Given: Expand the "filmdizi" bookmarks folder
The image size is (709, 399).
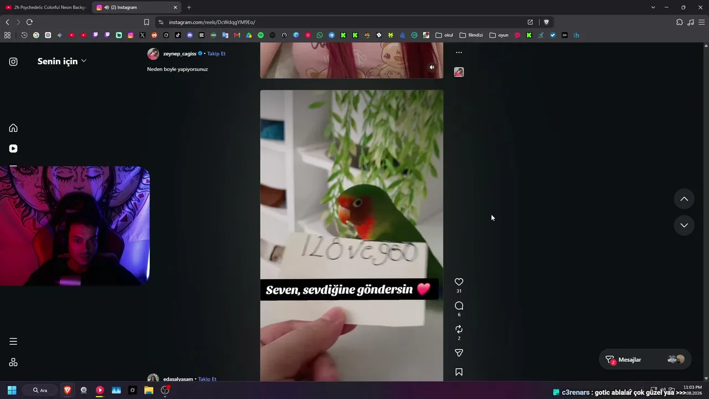Looking at the screenshot, I should click(x=471, y=35).
